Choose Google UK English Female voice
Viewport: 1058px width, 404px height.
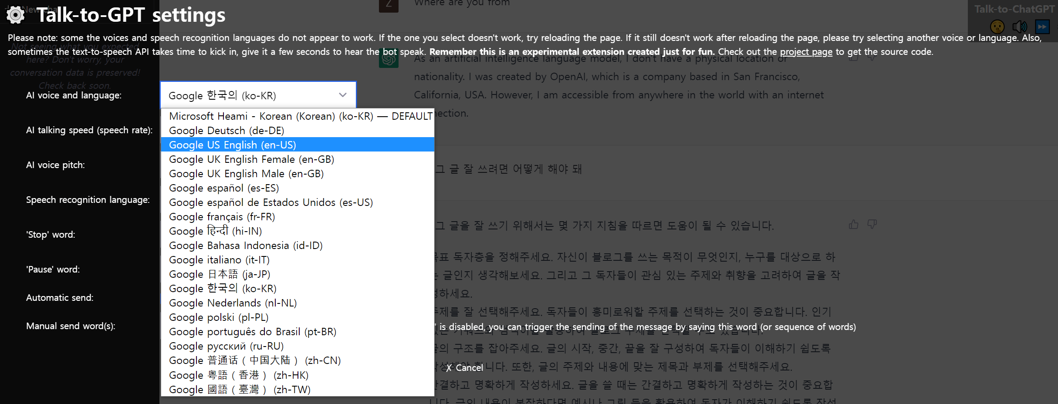(x=297, y=159)
